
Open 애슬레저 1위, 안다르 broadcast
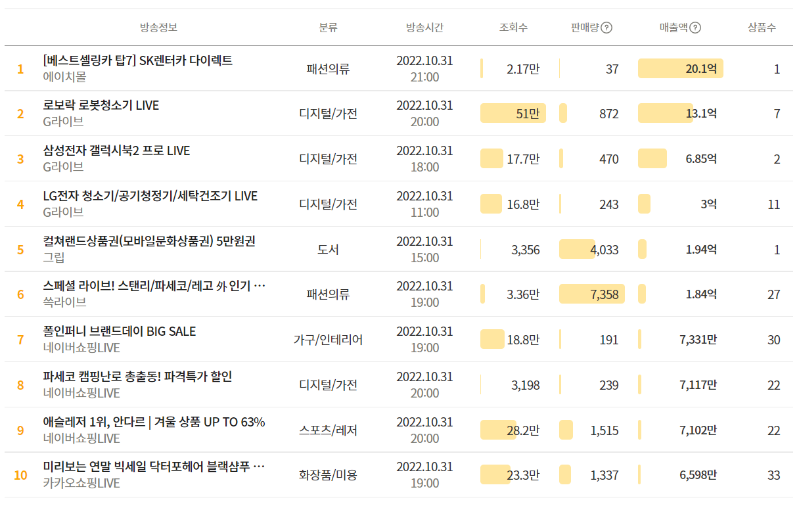[154, 422]
